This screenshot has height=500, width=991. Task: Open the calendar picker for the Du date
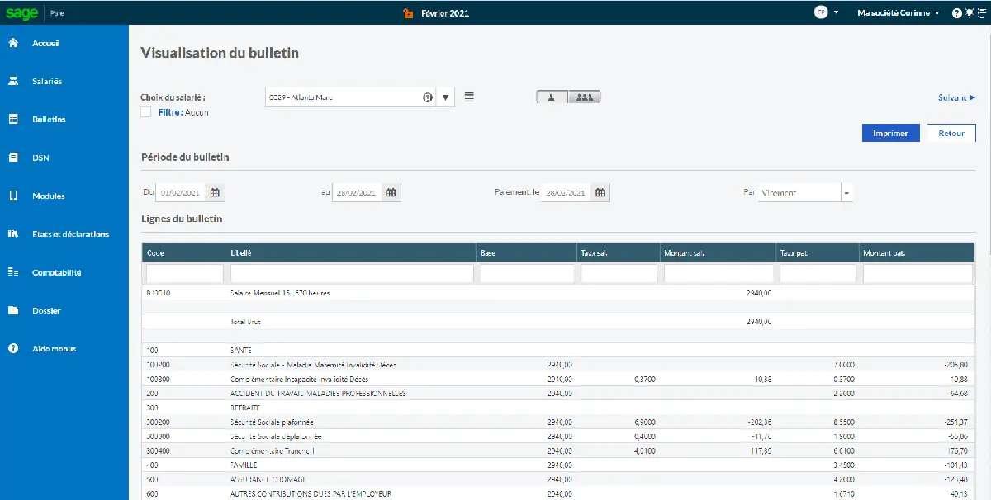click(x=214, y=191)
